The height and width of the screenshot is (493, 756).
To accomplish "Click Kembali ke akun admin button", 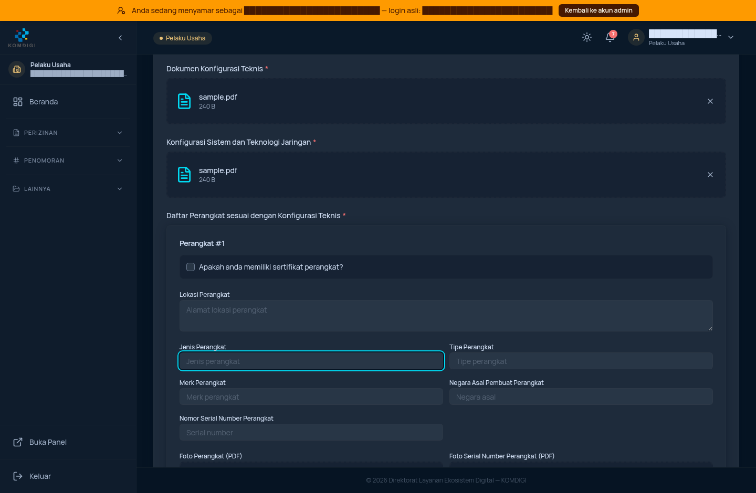I will 598,10.
